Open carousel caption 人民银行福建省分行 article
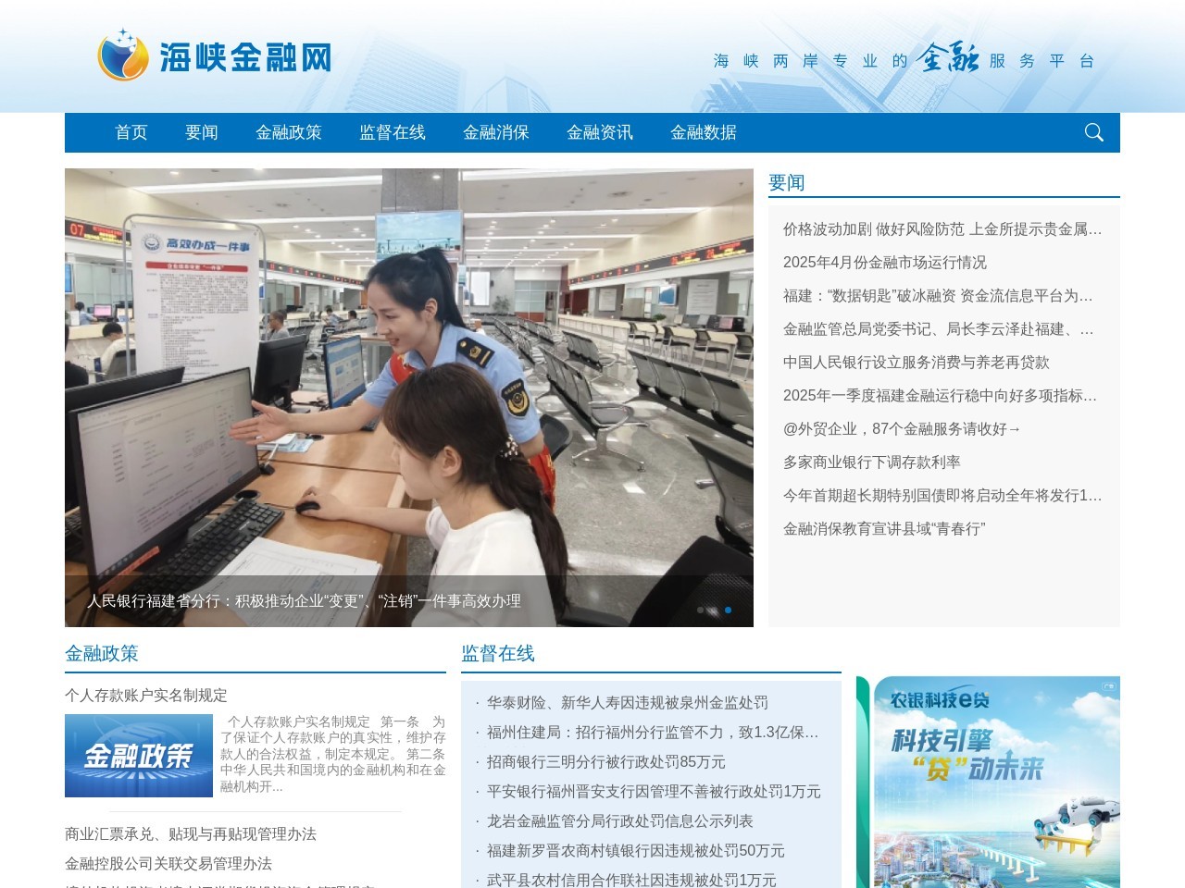Screen dimensions: 1185x888 [x=305, y=601]
